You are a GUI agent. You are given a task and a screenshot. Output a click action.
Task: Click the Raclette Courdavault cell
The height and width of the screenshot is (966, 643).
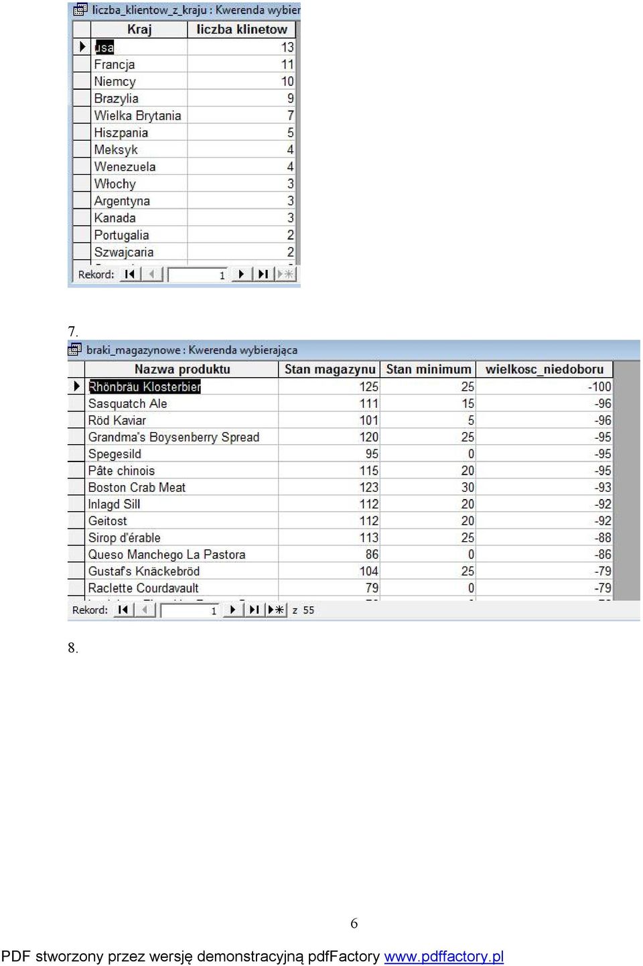[182, 588]
